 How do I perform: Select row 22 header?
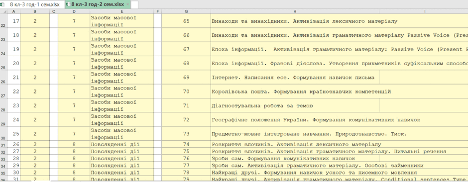[x=4, y=21]
